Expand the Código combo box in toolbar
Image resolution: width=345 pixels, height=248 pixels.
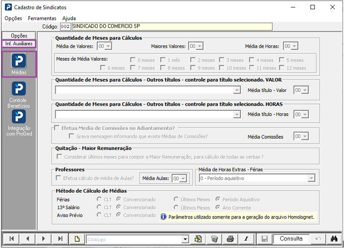click(185, 239)
